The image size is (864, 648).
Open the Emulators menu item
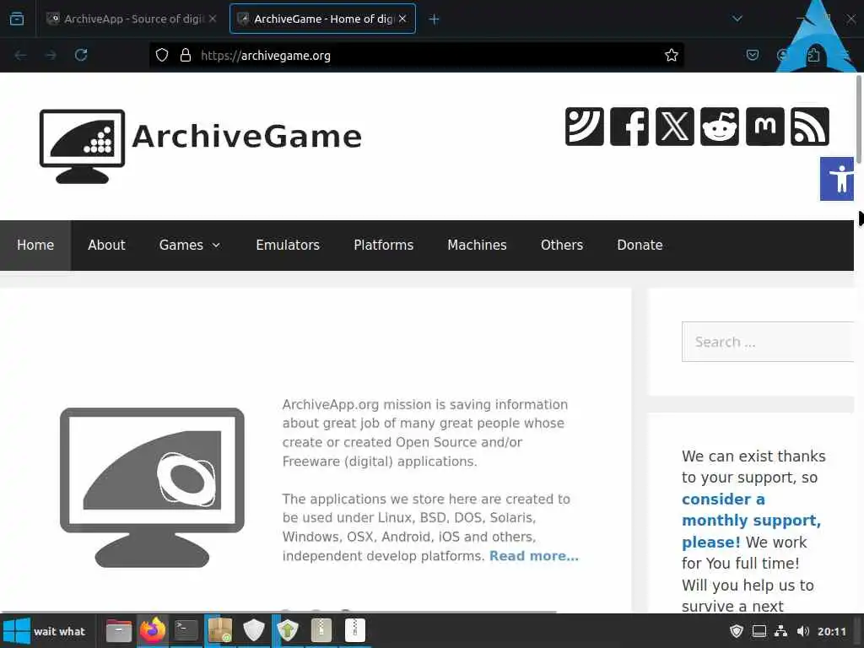pos(288,246)
